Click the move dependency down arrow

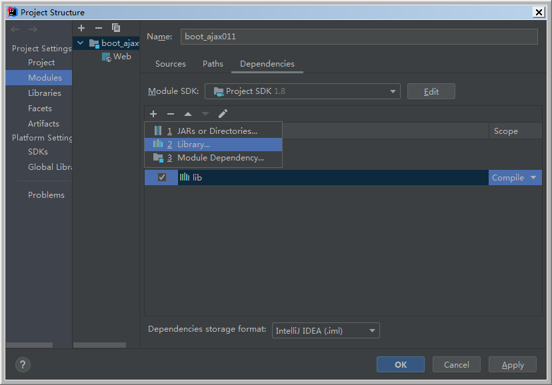[205, 114]
